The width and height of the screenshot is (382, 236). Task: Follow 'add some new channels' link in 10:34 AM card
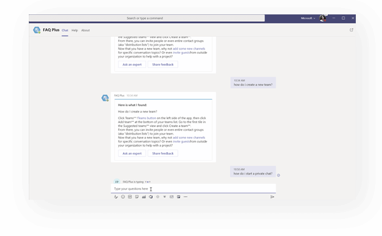tap(189, 138)
